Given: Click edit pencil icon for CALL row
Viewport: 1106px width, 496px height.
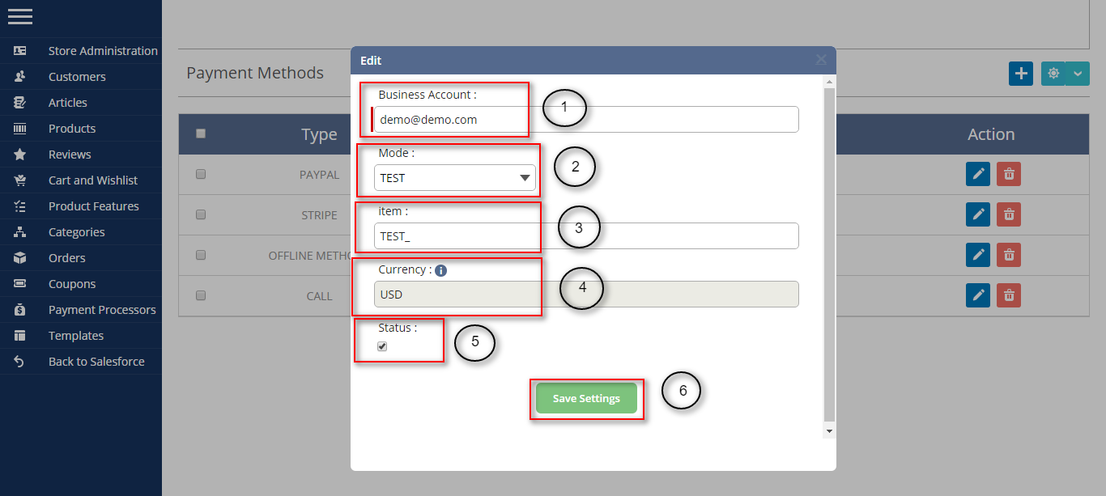Looking at the screenshot, I should [x=978, y=295].
